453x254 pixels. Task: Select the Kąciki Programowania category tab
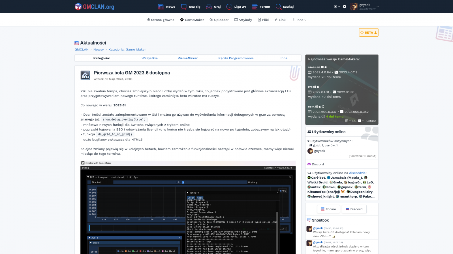click(x=236, y=58)
